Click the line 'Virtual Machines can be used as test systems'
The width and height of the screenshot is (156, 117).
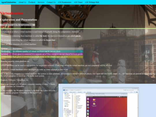coord(56,65)
